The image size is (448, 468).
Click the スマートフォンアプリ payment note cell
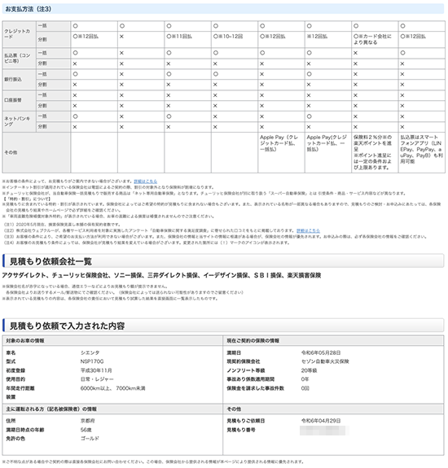pyautogui.click(x=421, y=152)
